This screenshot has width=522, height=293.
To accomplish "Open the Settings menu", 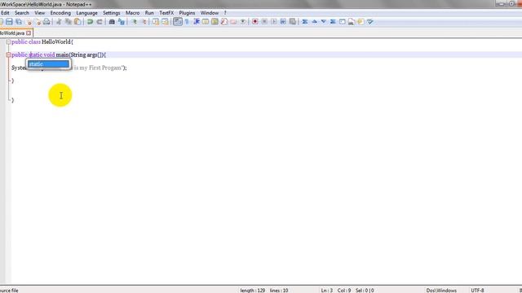I will (112, 13).
